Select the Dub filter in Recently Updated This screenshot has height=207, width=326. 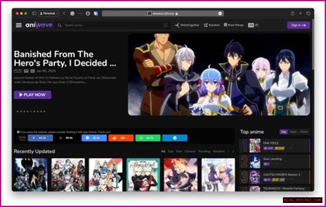click(179, 151)
